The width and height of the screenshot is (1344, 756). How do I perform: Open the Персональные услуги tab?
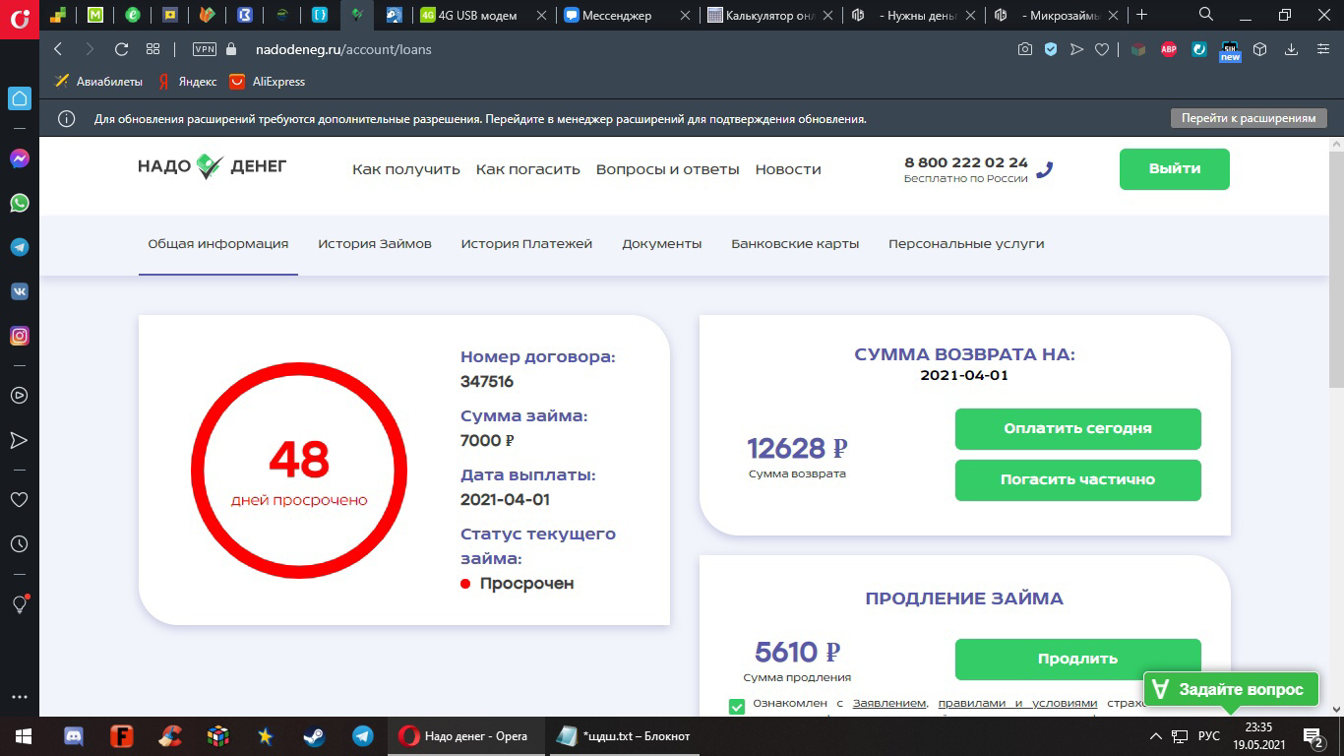966,244
